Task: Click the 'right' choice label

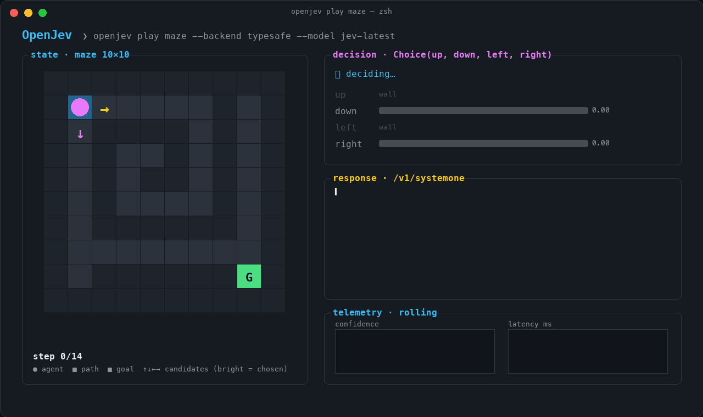Action: coord(349,144)
